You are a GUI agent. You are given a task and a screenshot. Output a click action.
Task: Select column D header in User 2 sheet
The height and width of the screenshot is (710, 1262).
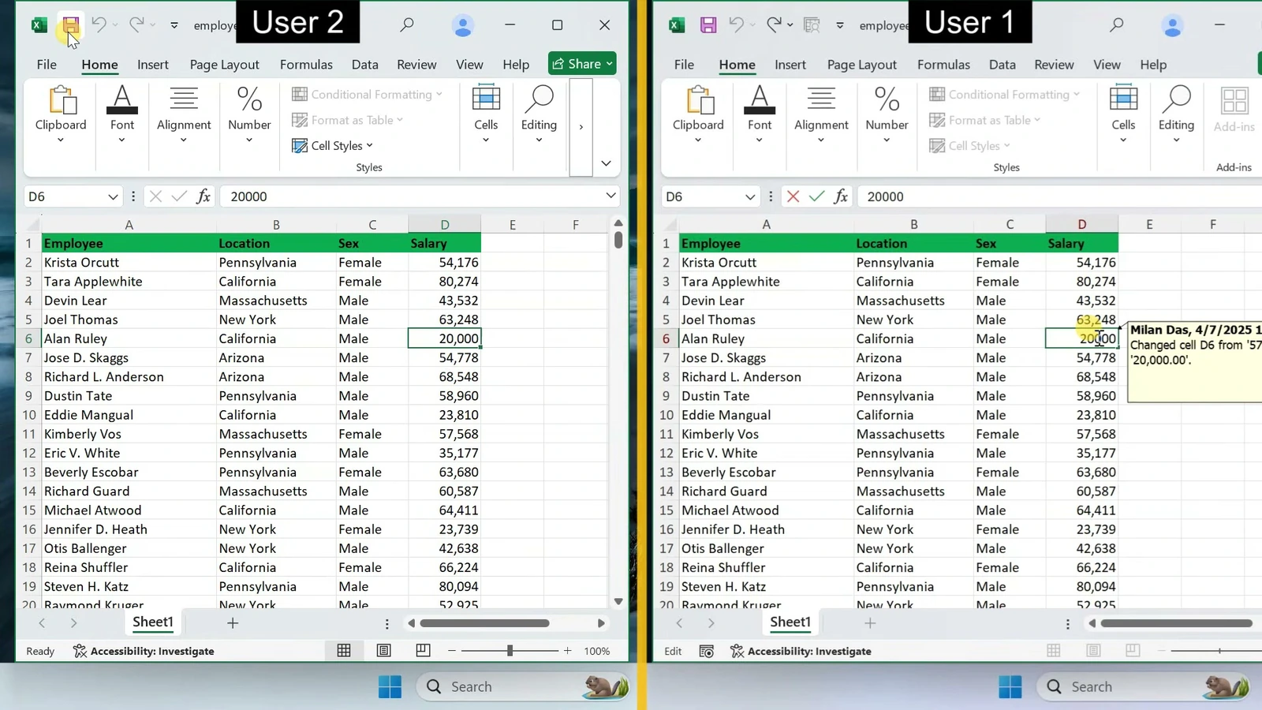point(445,225)
